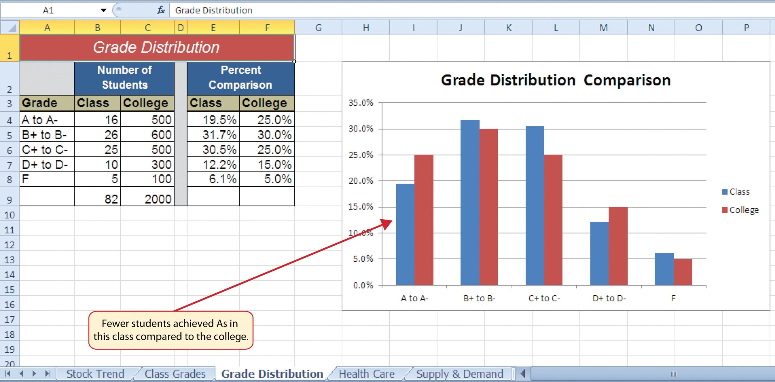This screenshot has height=382, width=775.
Task: Click the Select All corner triangle
Action: [x=10, y=28]
